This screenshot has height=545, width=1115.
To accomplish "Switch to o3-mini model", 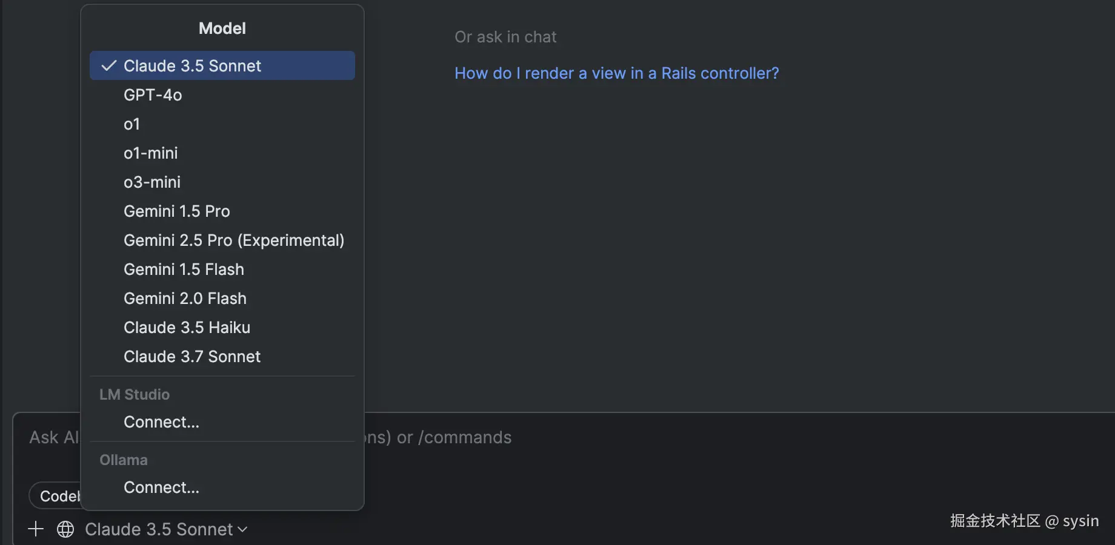I will (x=152, y=182).
